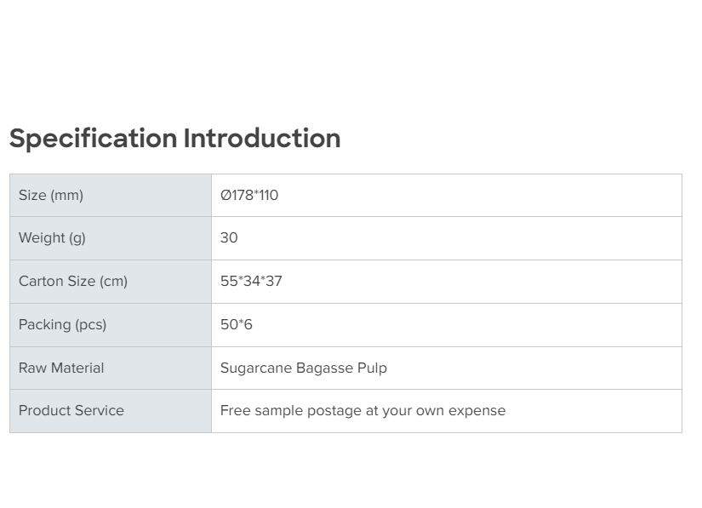Image resolution: width=702 pixels, height=508 pixels.
Task: Click the Sugarcane Bagasse Pulp value
Action: pyautogui.click(x=304, y=368)
